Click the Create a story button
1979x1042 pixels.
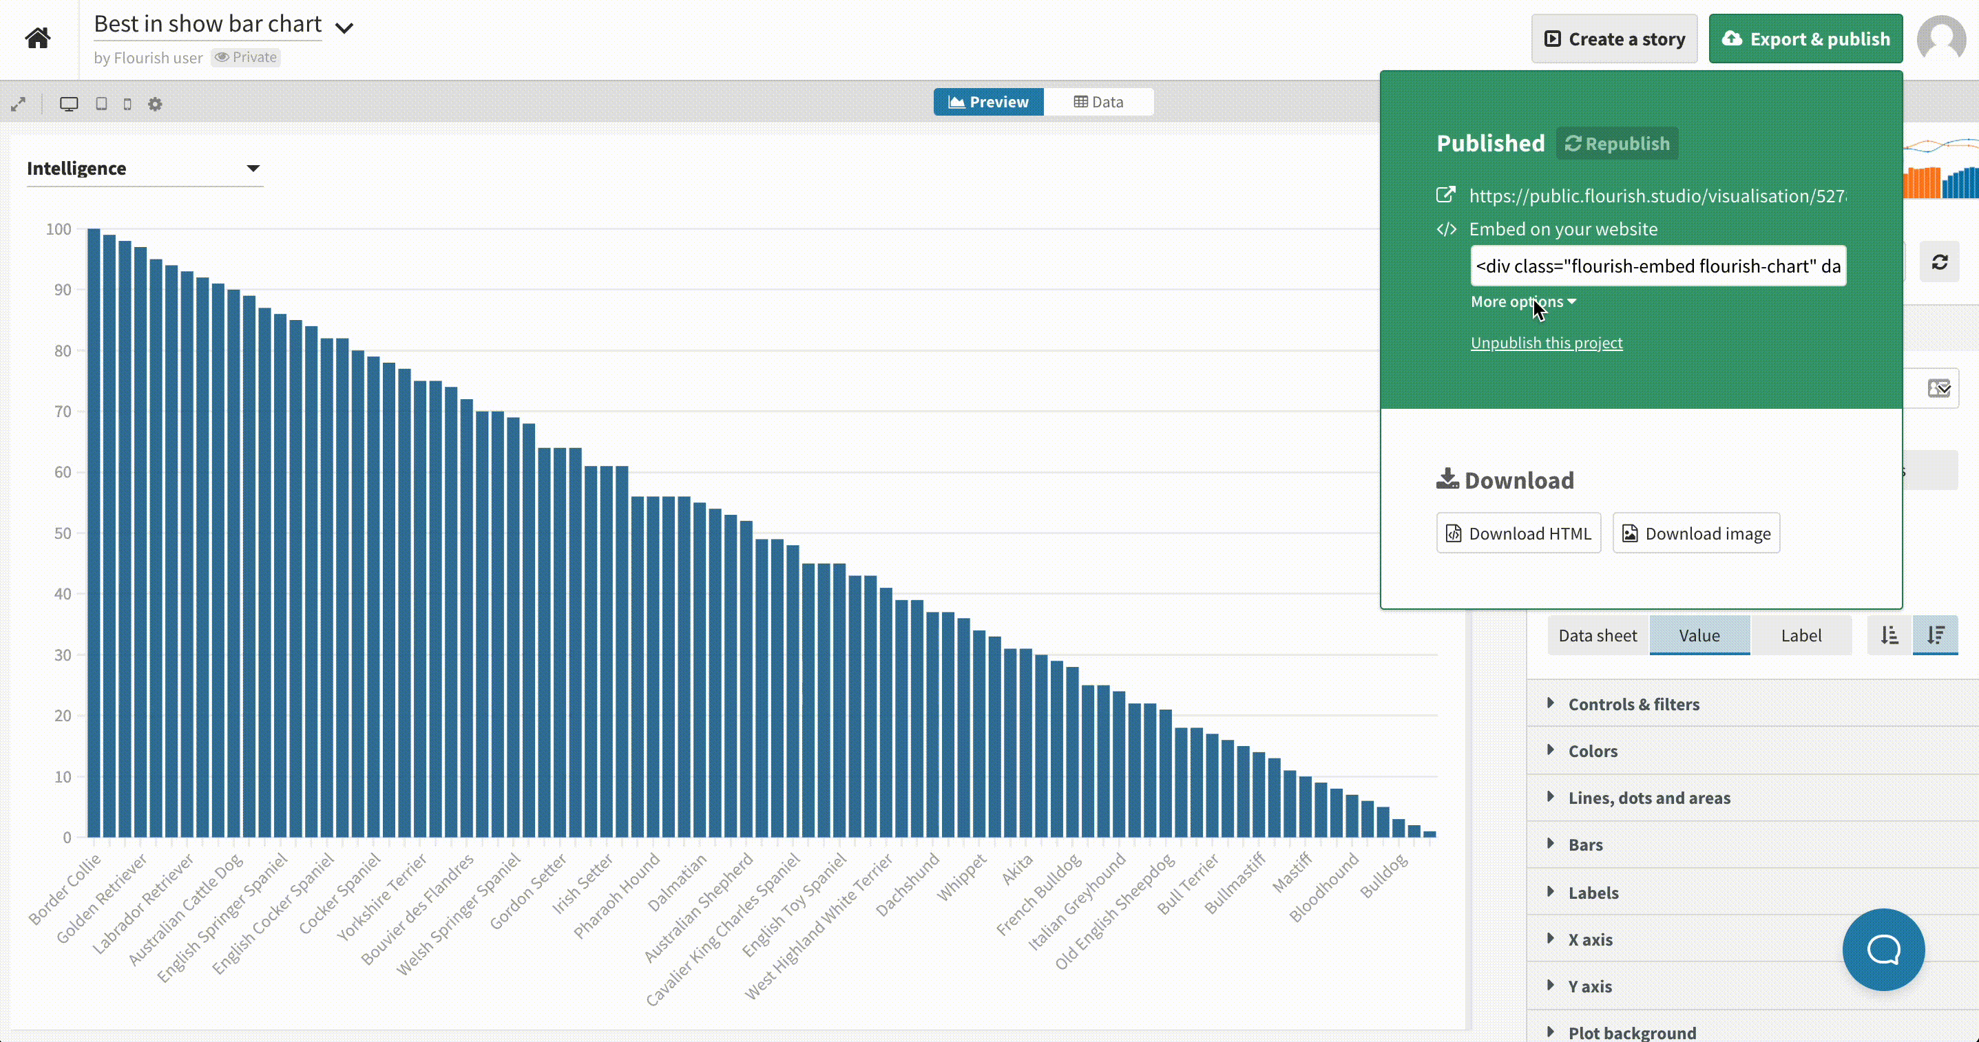1614,39
